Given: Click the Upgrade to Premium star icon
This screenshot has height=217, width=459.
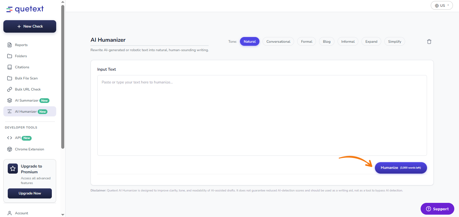Looking at the screenshot, I should point(13,169).
